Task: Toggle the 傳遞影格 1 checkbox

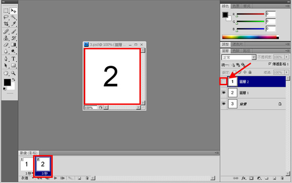Action: [270, 64]
